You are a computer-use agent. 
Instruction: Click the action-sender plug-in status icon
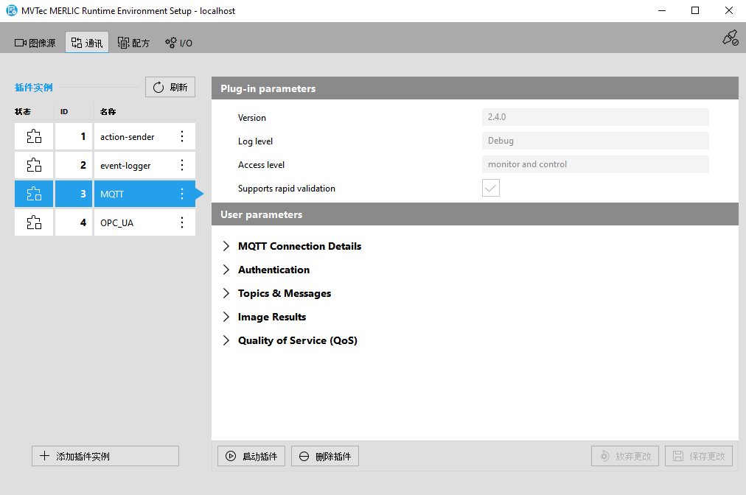tap(34, 136)
